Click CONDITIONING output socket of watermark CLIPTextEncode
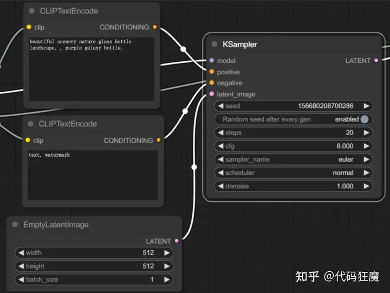The image size is (390, 293). (159, 140)
